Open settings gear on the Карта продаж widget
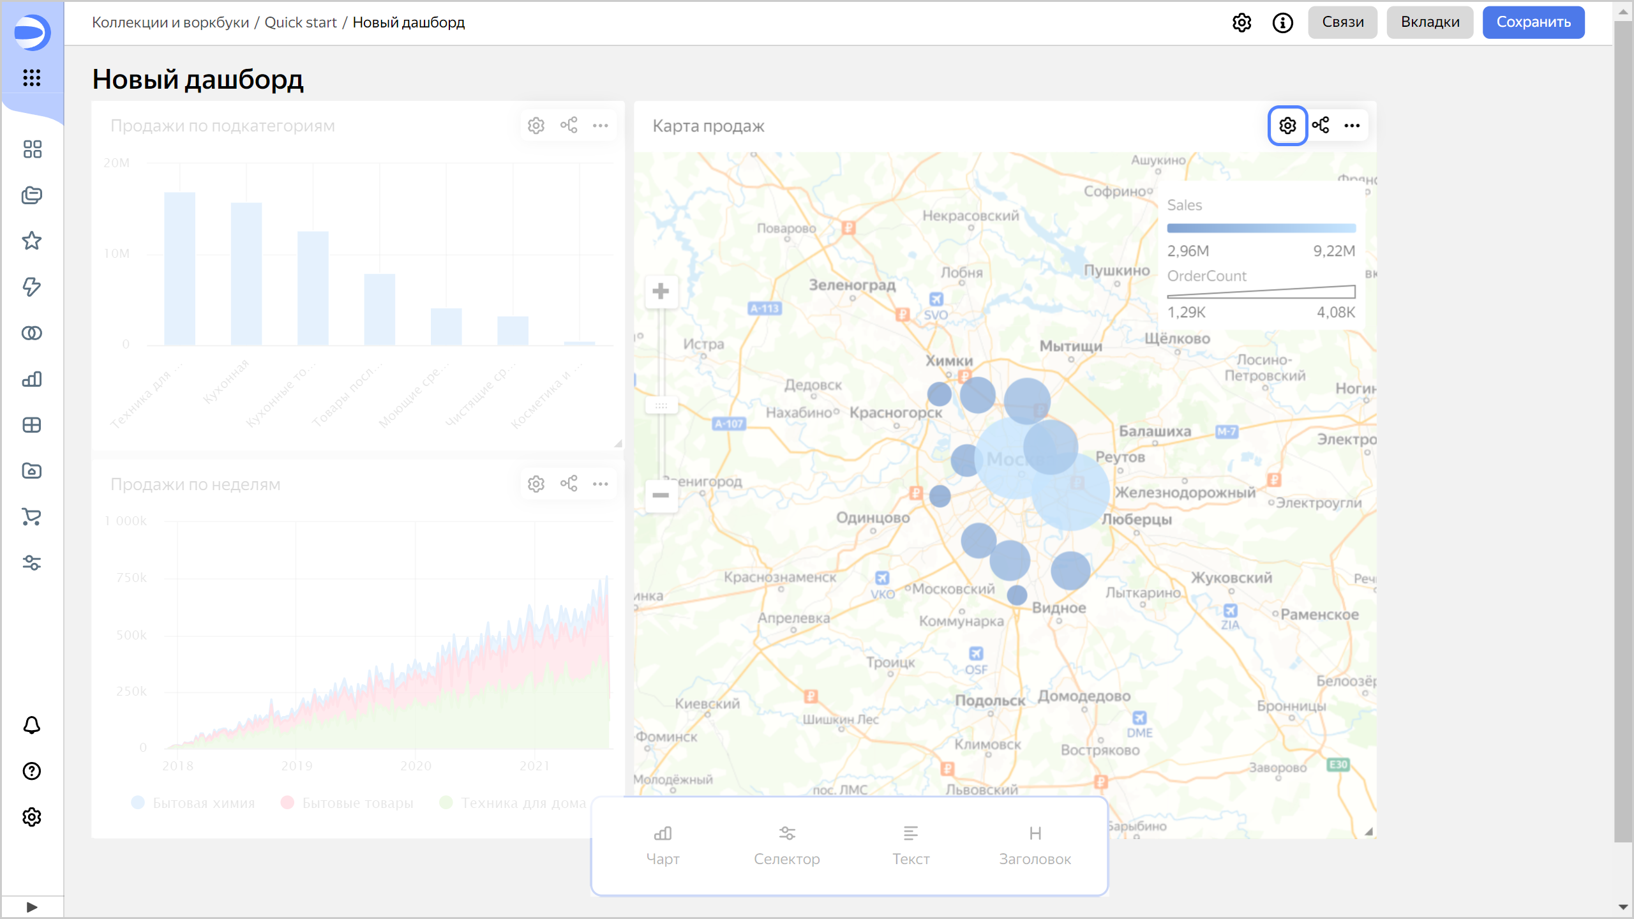Image resolution: width=1634 pixels, height=919 pixels. click(x=1287, y=126)
